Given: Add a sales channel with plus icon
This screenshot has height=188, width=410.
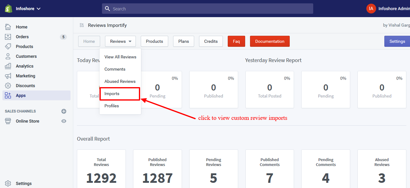Looking at the screenshot, I should coord(63,111).
